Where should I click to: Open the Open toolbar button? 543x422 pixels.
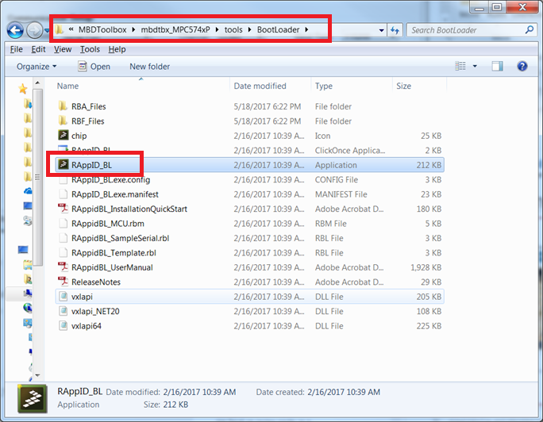pos(94,66)
